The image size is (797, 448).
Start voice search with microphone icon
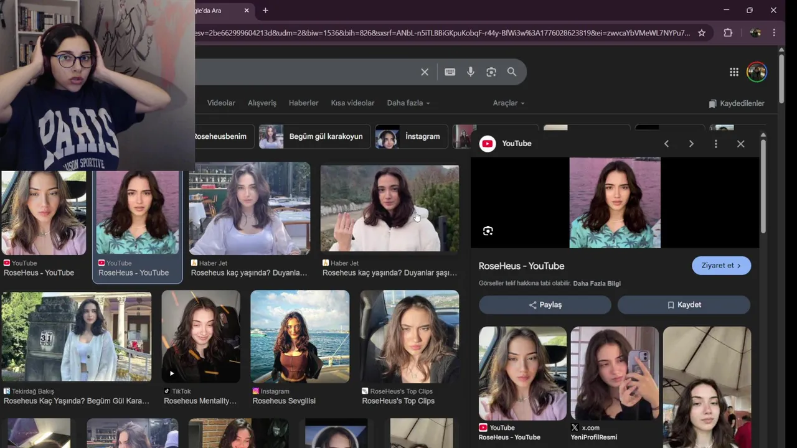pyautogui.click(x=471, y=72)
